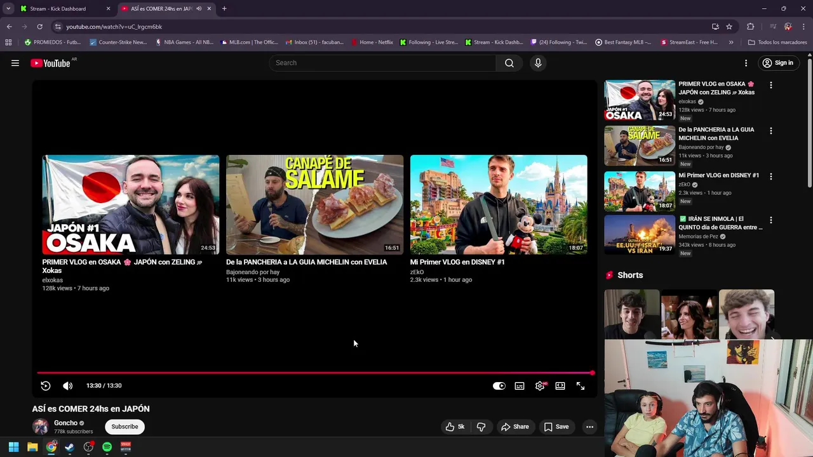813x457 pixels.
Task: Save the video to a playlist
Action: coord(556,427)
